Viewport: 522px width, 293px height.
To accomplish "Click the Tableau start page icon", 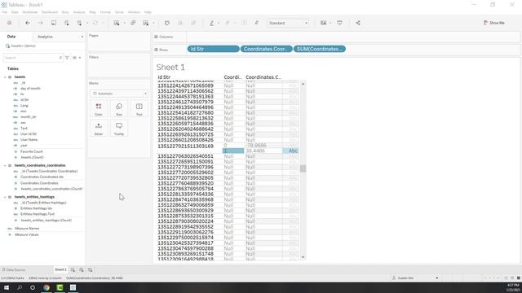I will click(x=9, y=23).
